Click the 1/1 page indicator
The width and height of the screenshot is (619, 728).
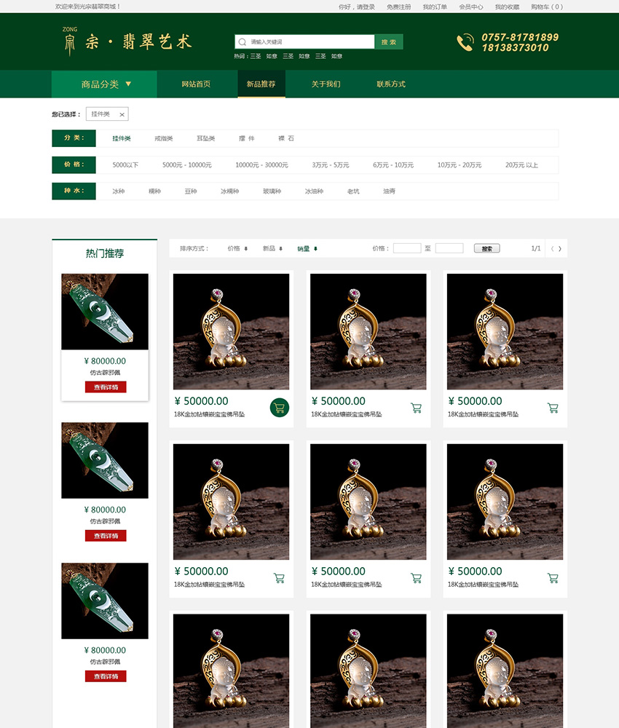pos(536,249)
